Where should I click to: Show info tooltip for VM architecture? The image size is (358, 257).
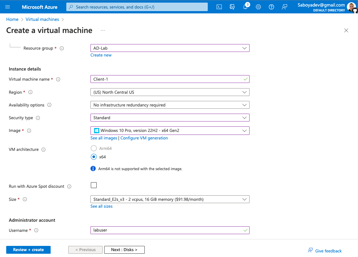point(43,150)
